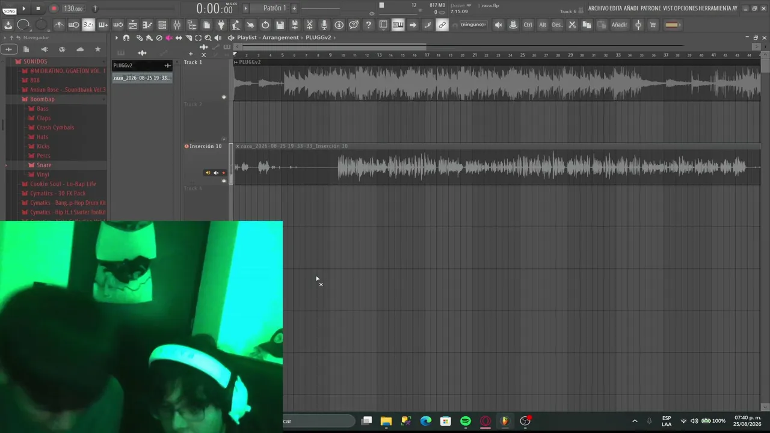Image resolution: width=770 pixels, height=433 pixels.
Task: Click the Ctrl button
Action: tap(528, 25)
